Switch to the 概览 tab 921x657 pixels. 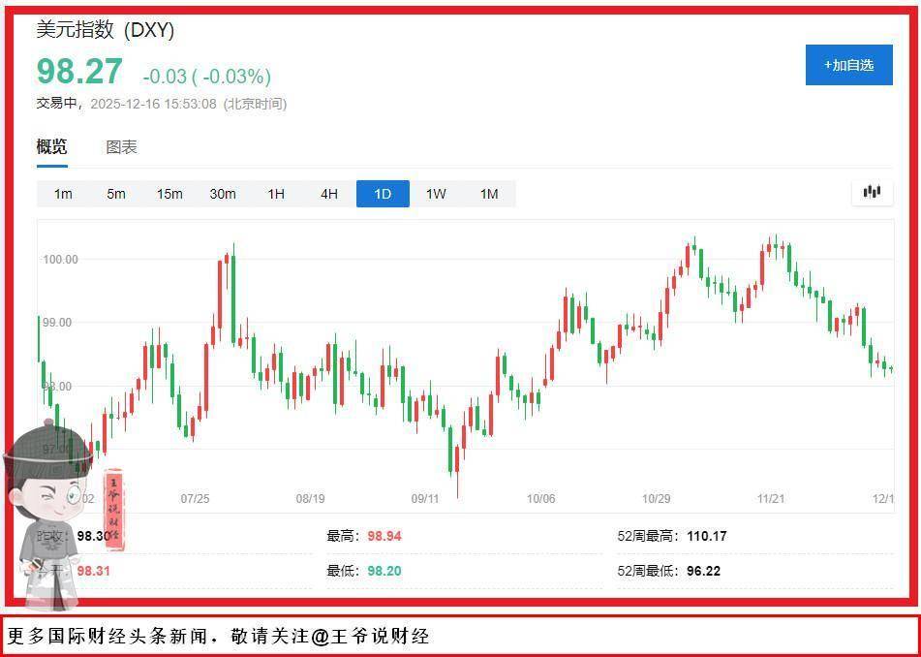pyautogui.click(x=52, y=147)
